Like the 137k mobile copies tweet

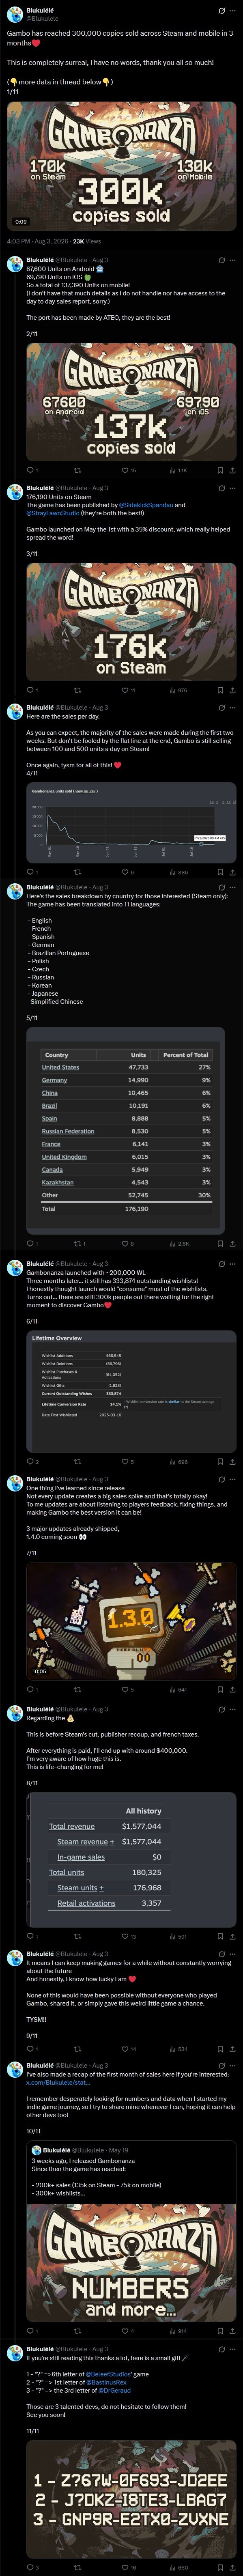(x=125, y=470)
